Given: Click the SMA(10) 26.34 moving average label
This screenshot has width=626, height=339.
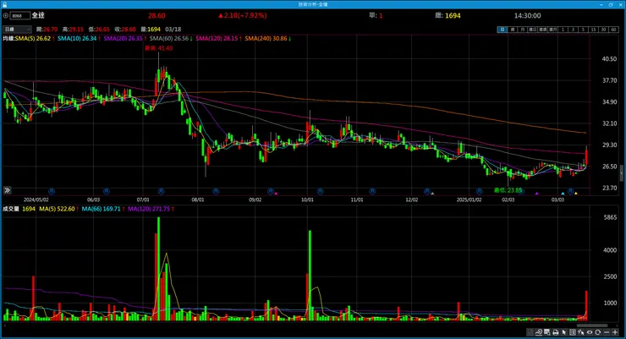Looking at the screenshot, I should click(x=77, y=39).
